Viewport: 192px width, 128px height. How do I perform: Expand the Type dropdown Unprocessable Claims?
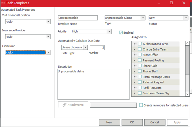pos(143,18)
